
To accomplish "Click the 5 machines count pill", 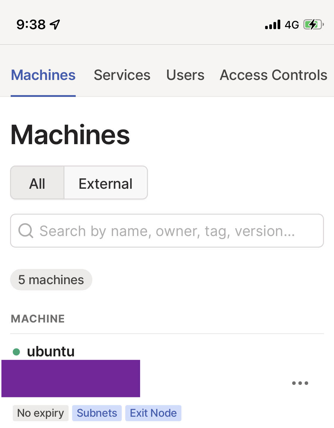I will tap(51, 280).
